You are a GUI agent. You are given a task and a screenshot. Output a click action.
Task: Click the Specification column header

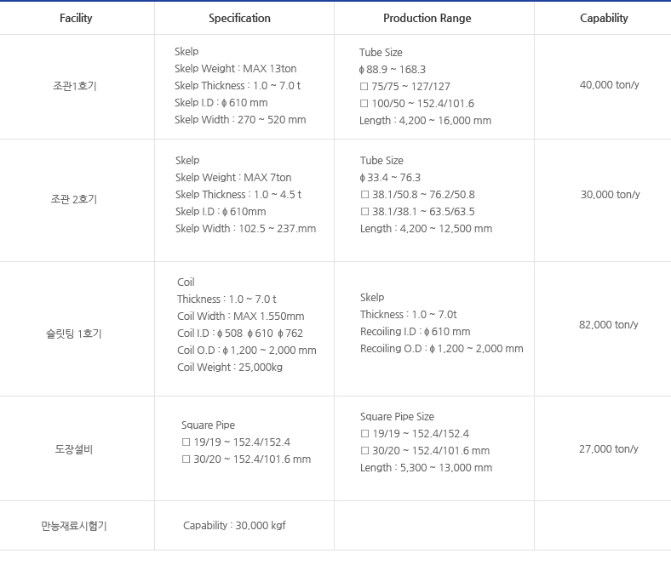coord(239,18)
